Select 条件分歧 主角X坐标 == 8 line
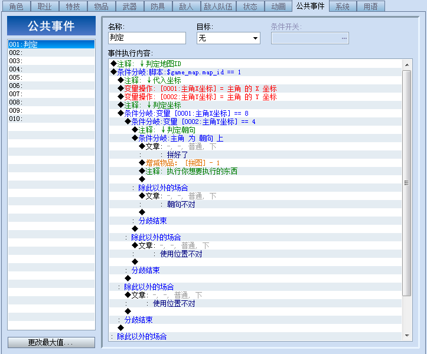This screenshot has height=354, width=427. tap(256, 113)
